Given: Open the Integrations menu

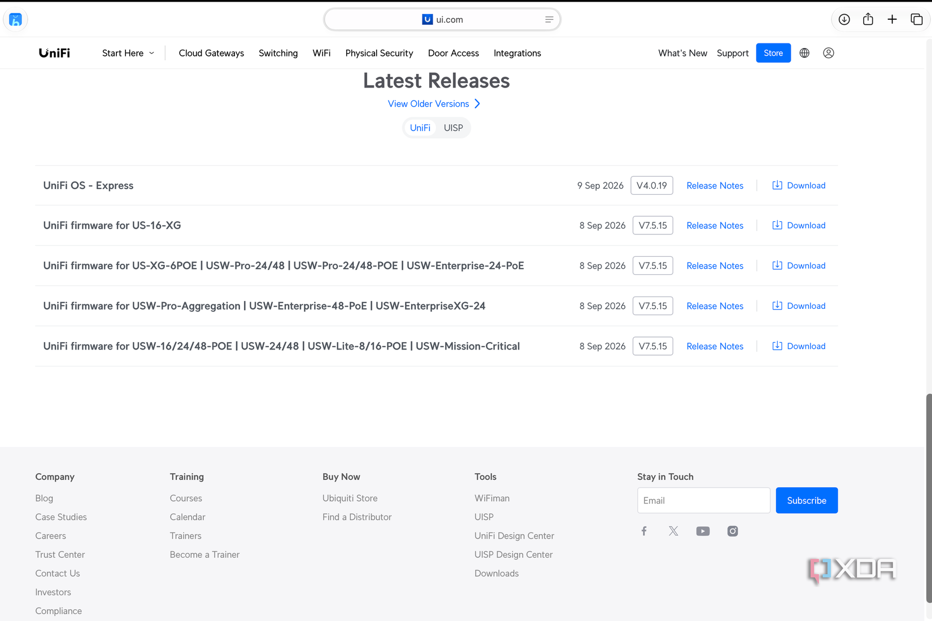Looking at the screenshot, I should (517, 53).
